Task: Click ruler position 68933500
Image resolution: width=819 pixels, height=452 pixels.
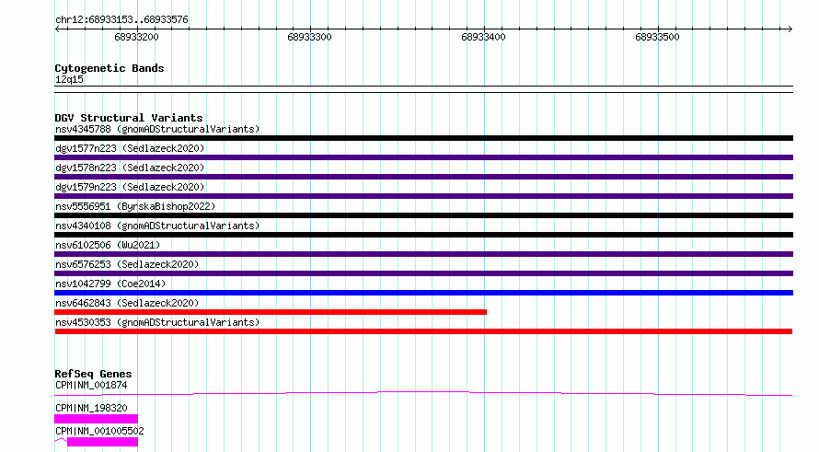Action: point(658,37)
